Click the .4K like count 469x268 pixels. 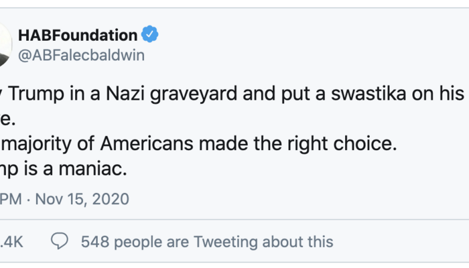pos(11,241)
